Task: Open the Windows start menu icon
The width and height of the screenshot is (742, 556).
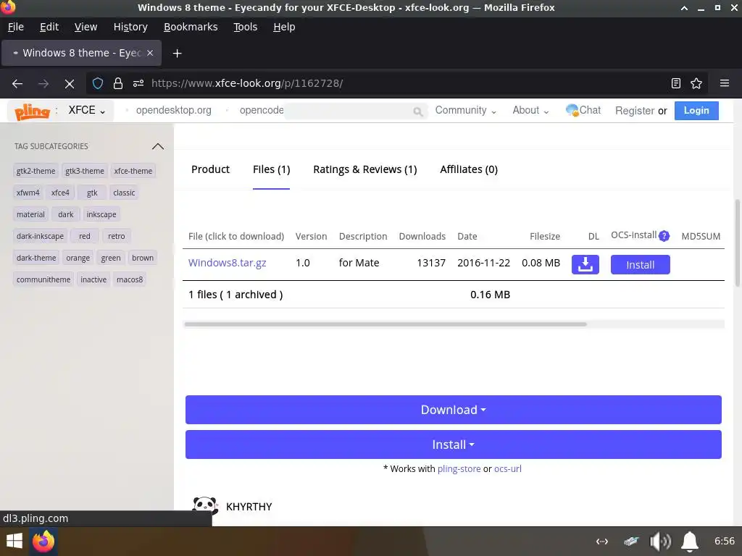Action: coord(14,541)
